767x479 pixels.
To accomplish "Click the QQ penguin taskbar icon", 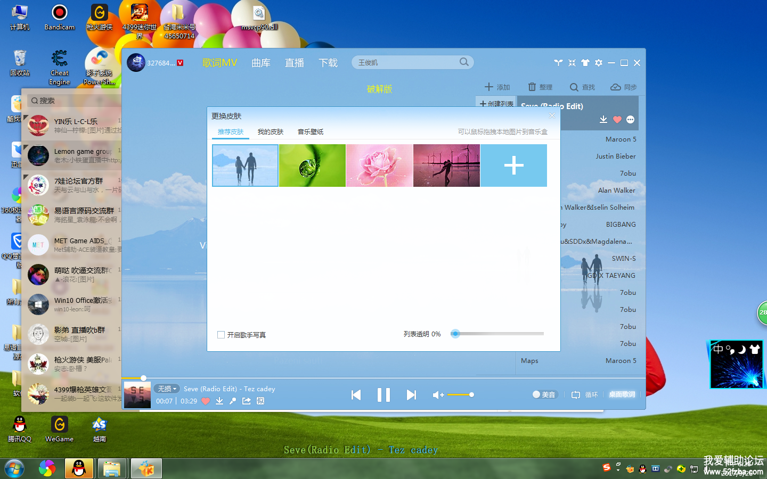I will coord(79,468).
